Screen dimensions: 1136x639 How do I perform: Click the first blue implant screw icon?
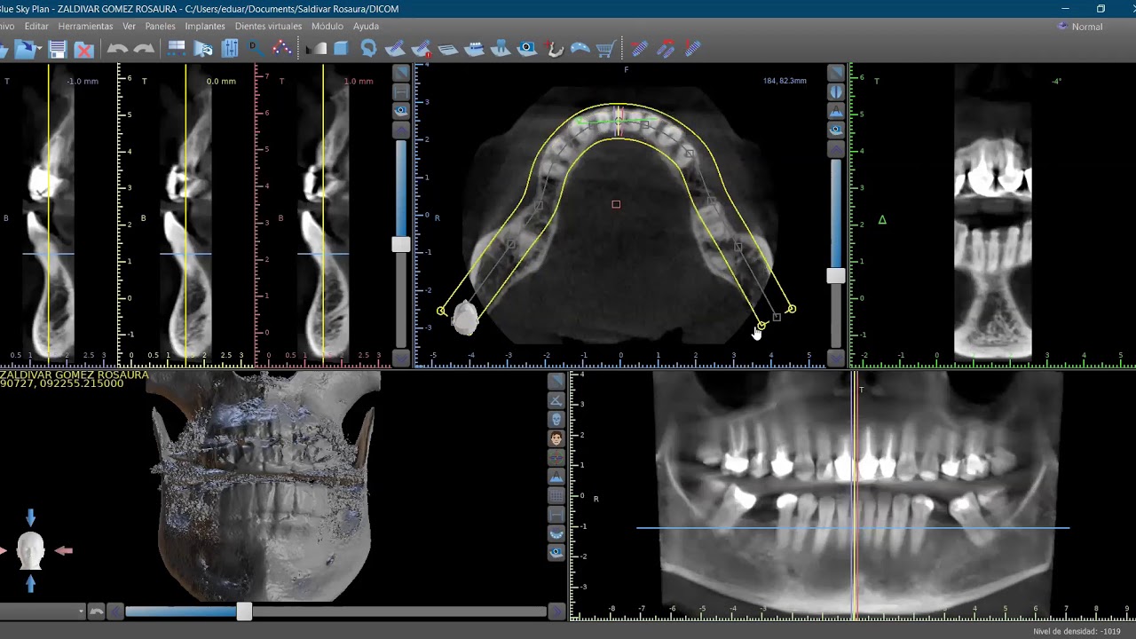[639, 49]
